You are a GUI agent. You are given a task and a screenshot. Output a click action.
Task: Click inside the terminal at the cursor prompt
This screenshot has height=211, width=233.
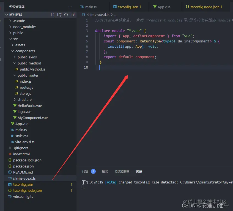pos(83,187)
